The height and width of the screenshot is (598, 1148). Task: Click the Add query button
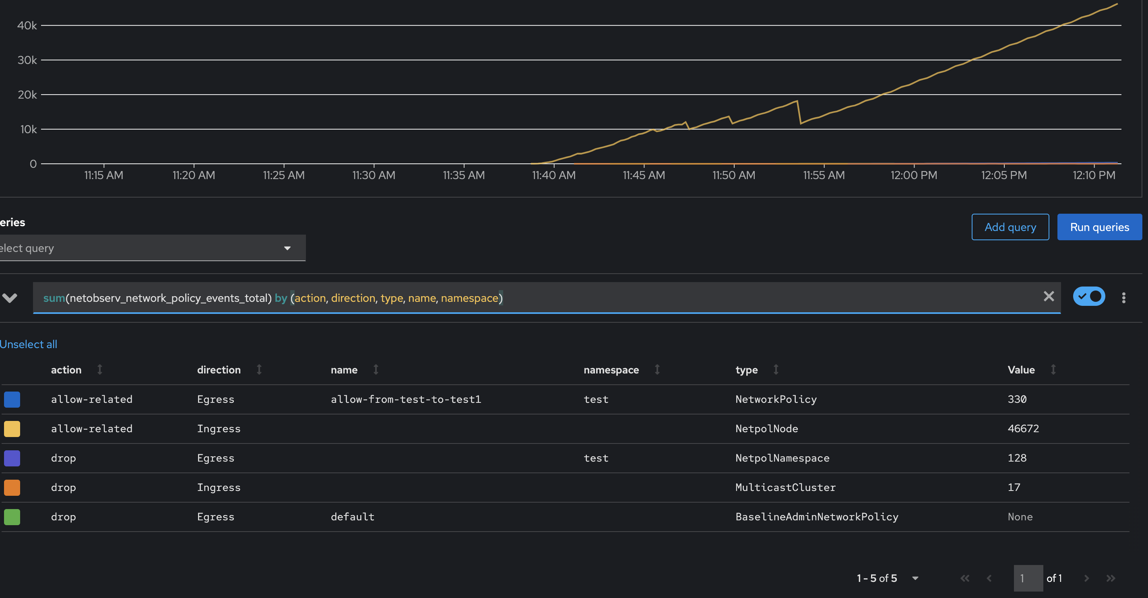pyautogui.click(x=1010, y=227)
